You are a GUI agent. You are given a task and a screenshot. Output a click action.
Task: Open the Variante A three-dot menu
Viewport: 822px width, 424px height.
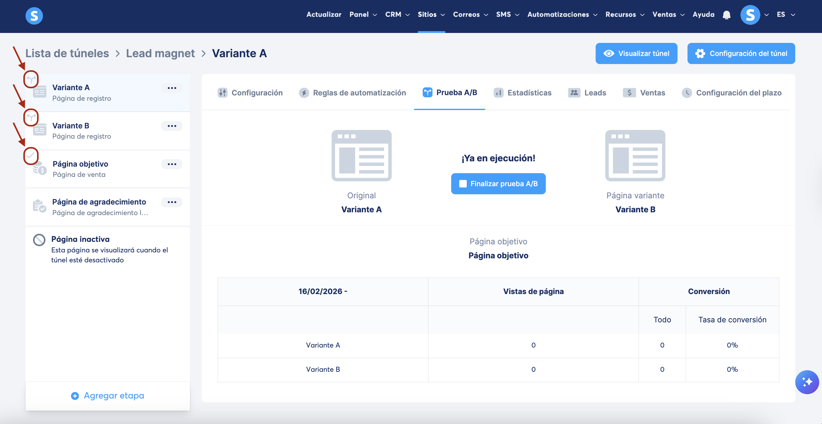pos(172,88)
